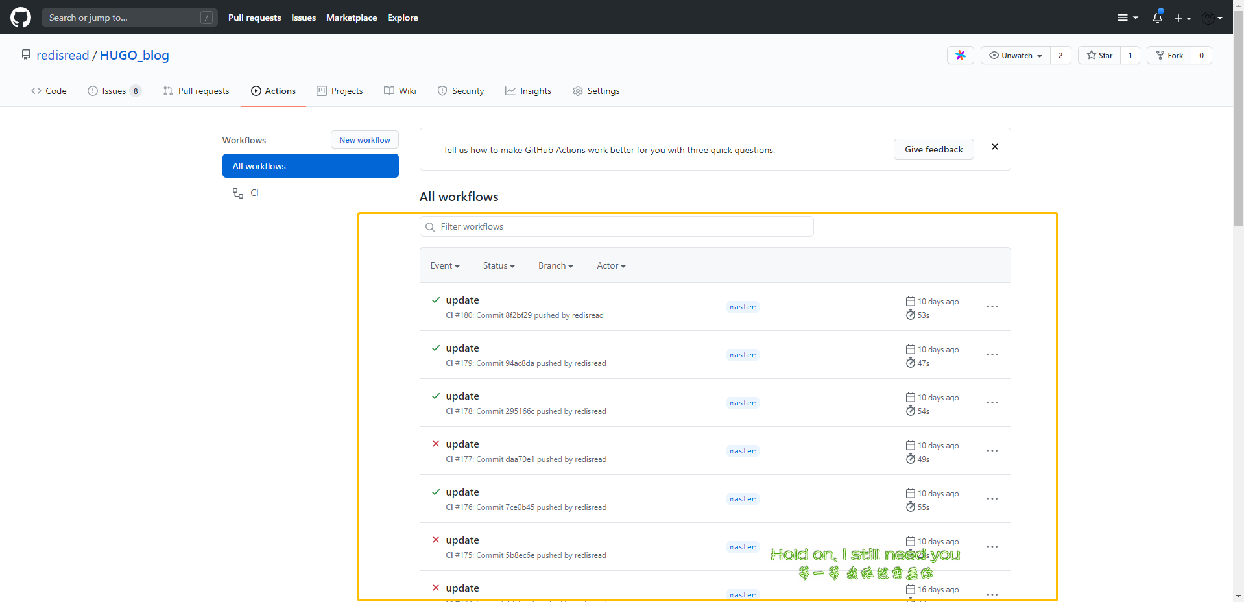Open update run CI #180

point(462,300)
